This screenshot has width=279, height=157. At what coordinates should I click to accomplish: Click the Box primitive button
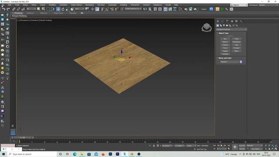pos(225,39)
